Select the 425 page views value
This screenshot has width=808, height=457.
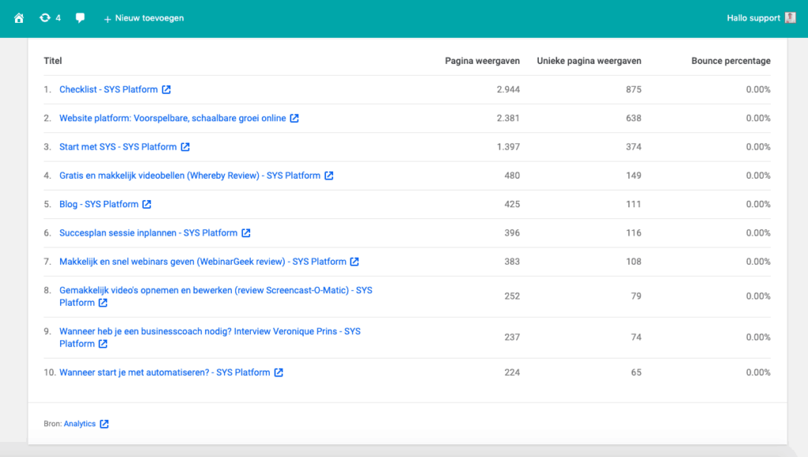(x=512, y=204)
